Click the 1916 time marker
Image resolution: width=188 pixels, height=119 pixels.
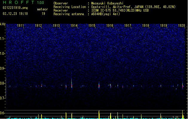(x=110, y=26)
